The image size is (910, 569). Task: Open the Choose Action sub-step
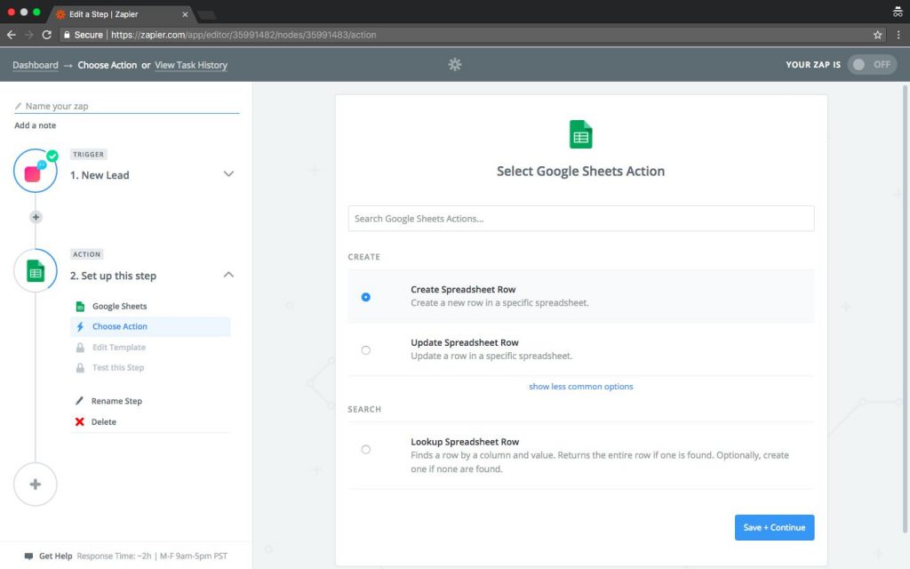[150, 327]
